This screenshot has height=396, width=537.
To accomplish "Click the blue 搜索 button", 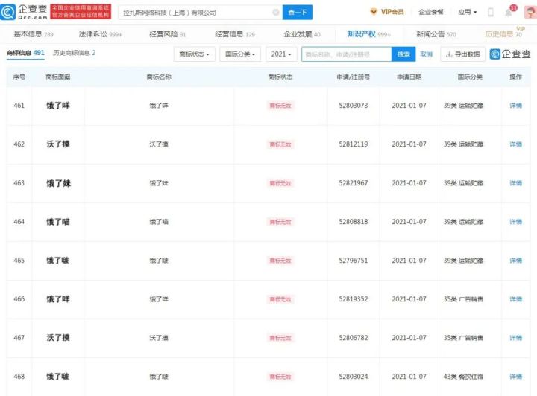I will pyautogui.click(x=403, y=54).
